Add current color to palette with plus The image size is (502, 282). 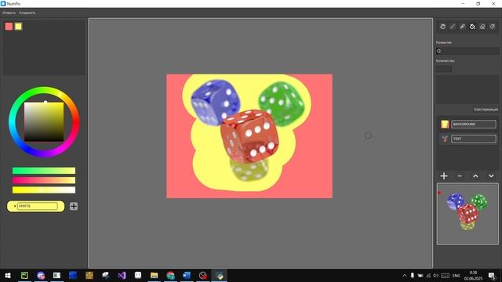(74, 206)
